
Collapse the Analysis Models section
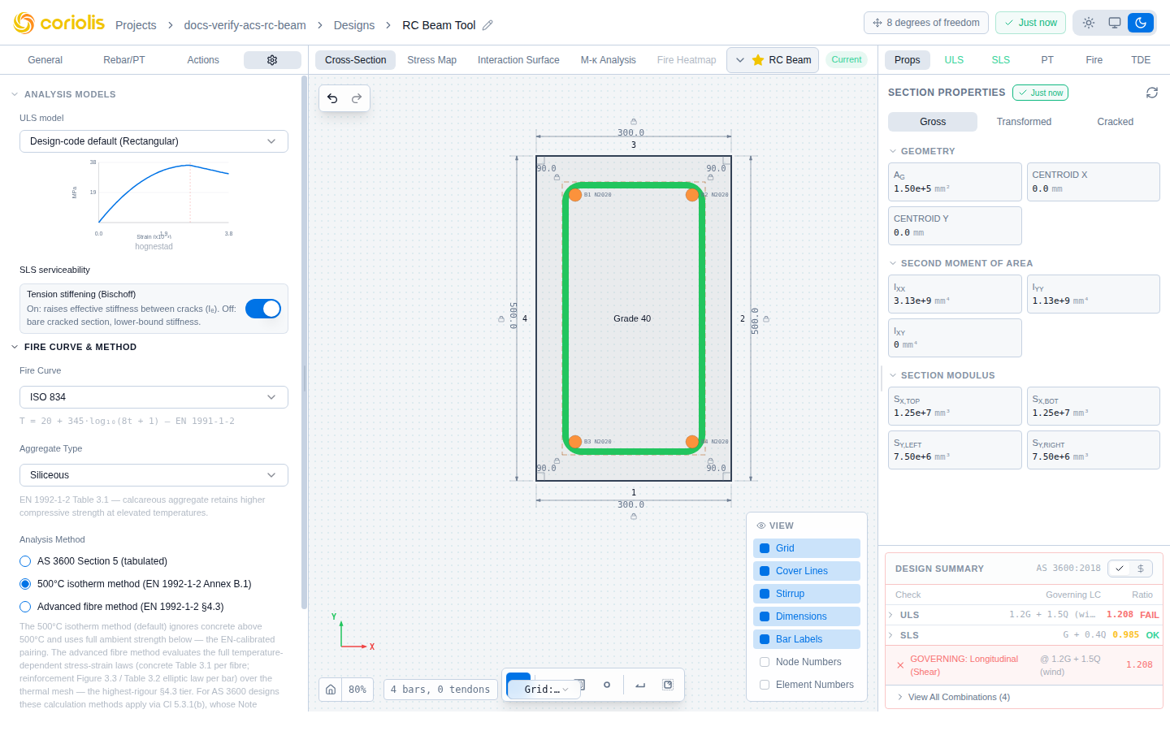[15, 94]
